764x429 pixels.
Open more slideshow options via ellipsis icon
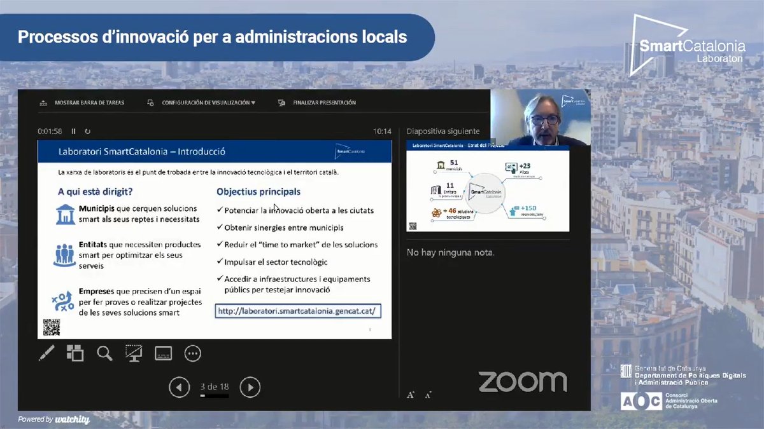192,353
